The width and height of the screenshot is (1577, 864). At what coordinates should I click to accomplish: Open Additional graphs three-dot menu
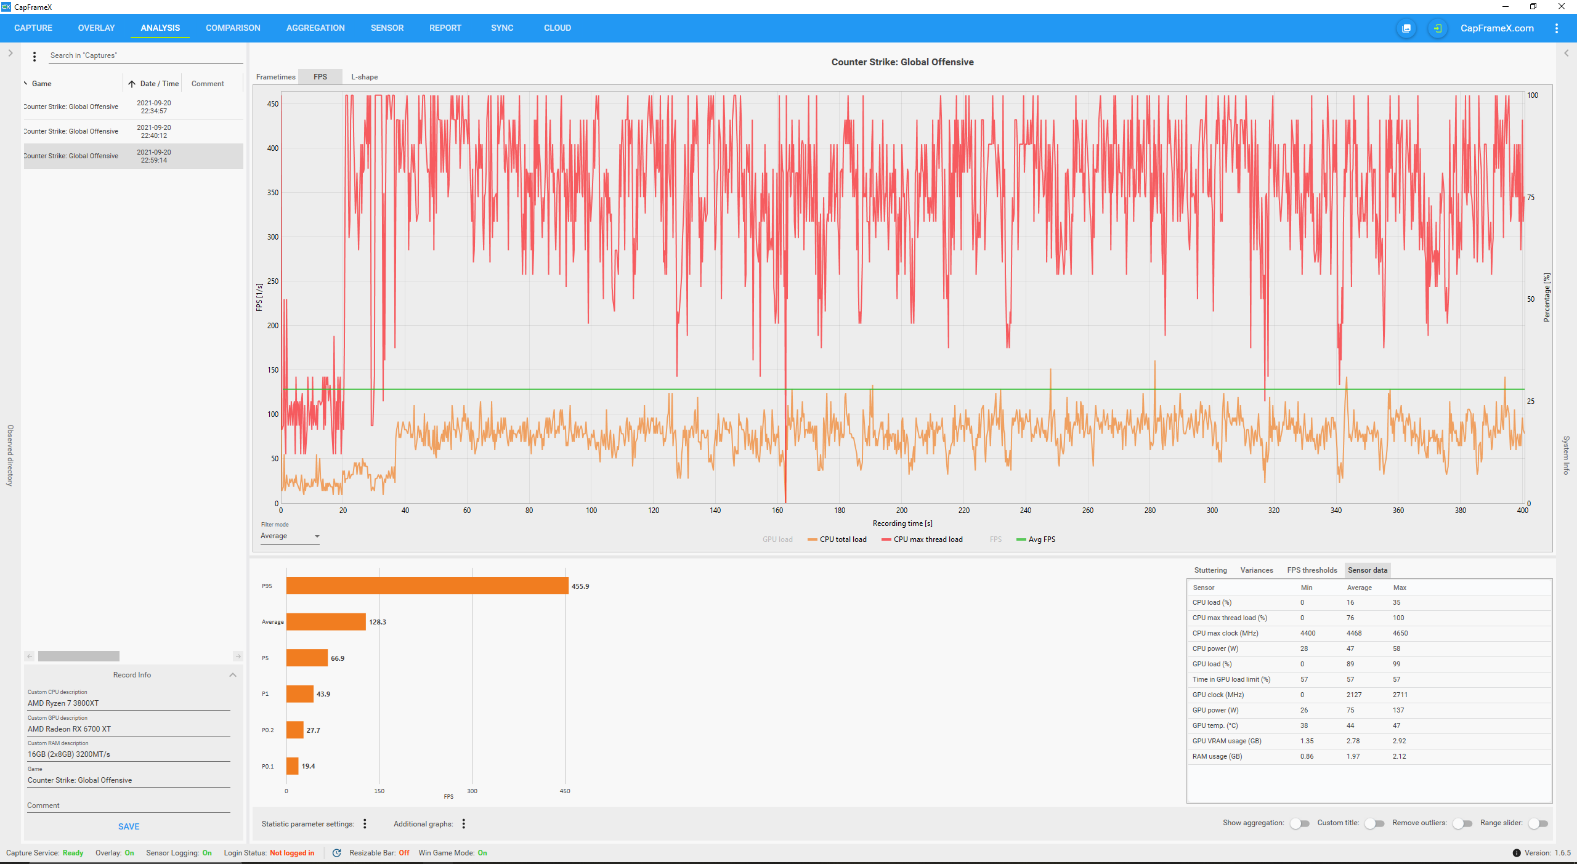click(464, 823)
